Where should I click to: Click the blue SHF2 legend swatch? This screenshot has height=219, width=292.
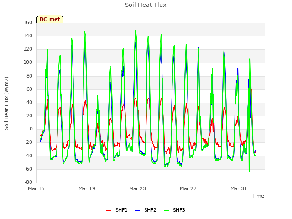137,211
